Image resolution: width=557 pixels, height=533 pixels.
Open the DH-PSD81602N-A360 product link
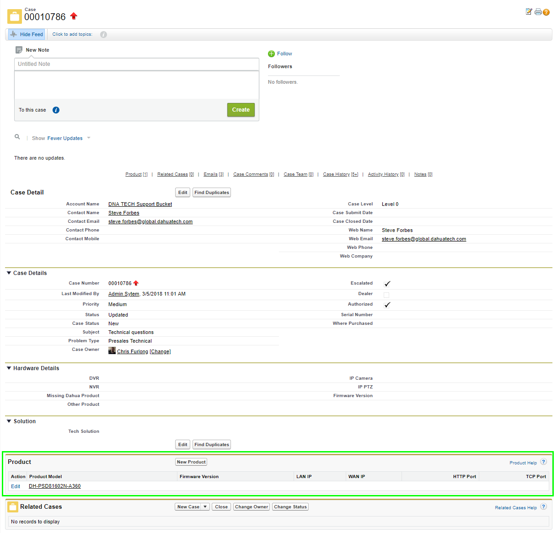pyautogui.click(x=54, y=486)
